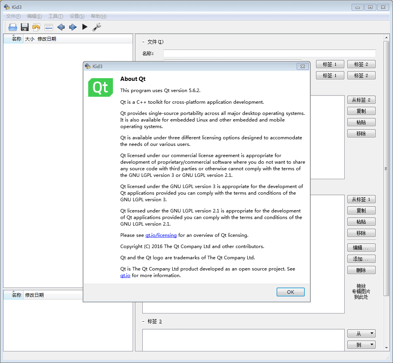Click the 名称 file name input field

tap(270, 53)
